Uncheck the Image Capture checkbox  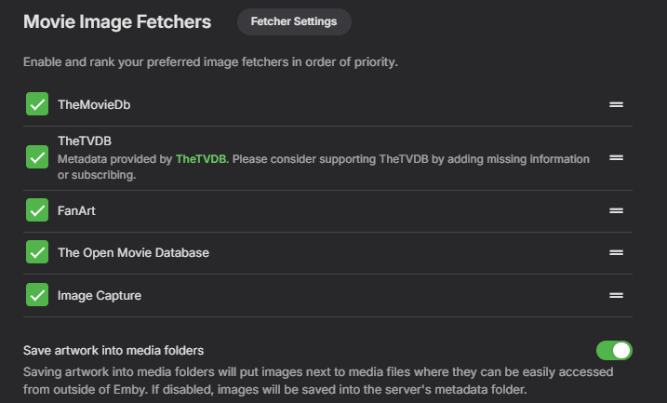click(37, 295)
